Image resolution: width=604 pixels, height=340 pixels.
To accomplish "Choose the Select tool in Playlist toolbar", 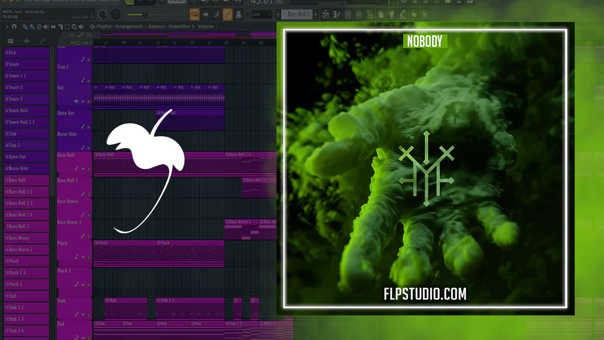I will point(67,27).
